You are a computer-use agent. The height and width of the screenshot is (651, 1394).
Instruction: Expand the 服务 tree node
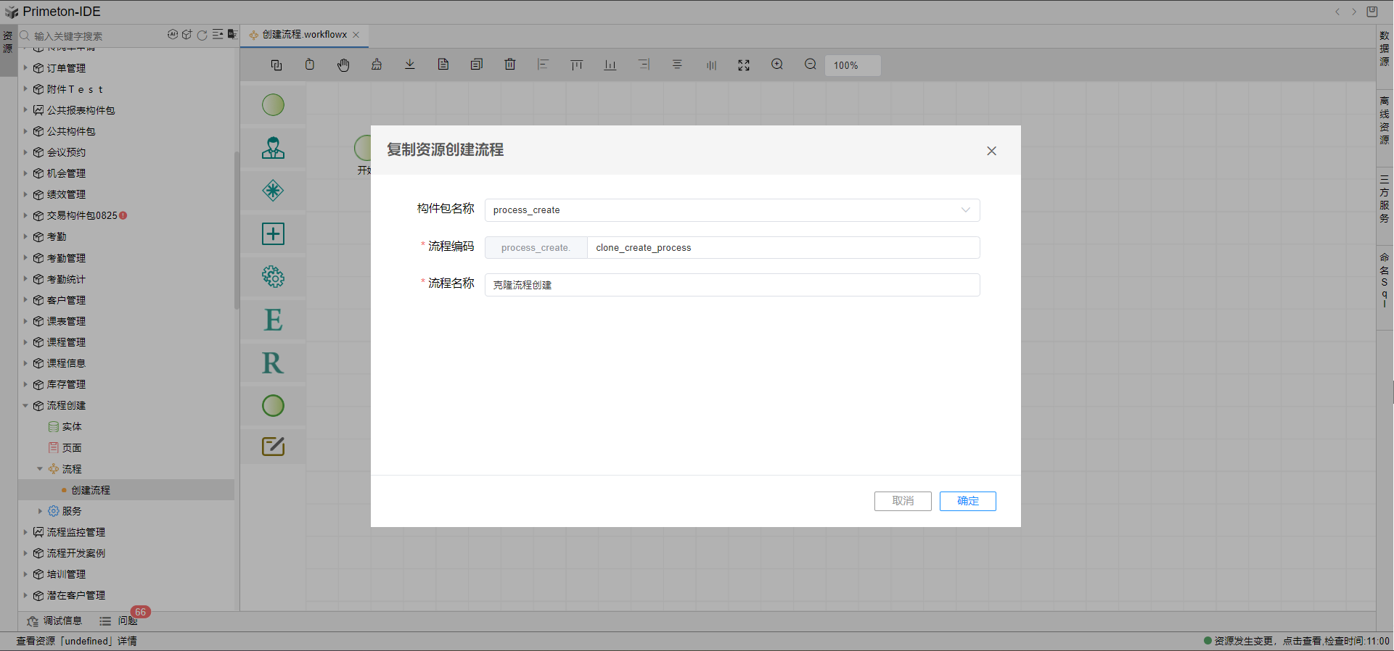[40, 511]
